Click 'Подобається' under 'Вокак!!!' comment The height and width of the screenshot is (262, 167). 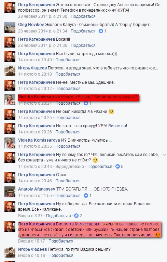click(83, 45)
